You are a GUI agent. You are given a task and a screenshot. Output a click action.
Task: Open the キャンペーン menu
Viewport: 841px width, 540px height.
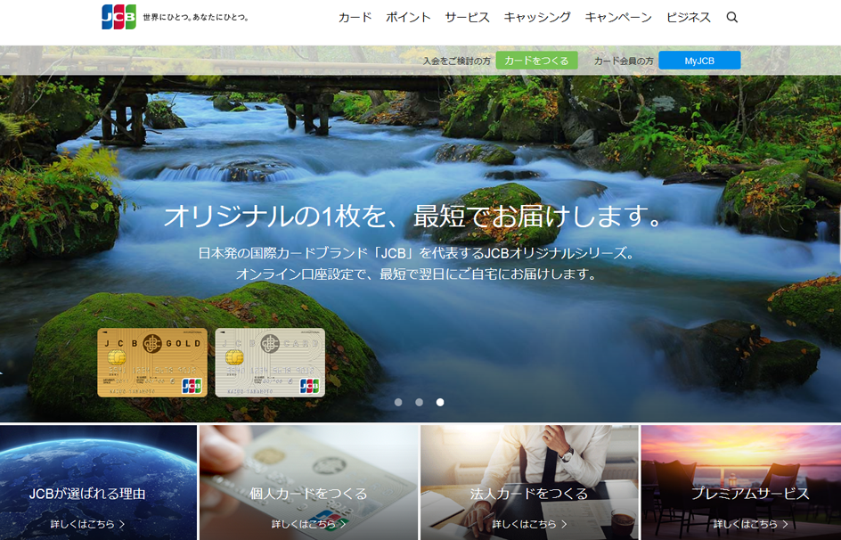tap(618, 17)
